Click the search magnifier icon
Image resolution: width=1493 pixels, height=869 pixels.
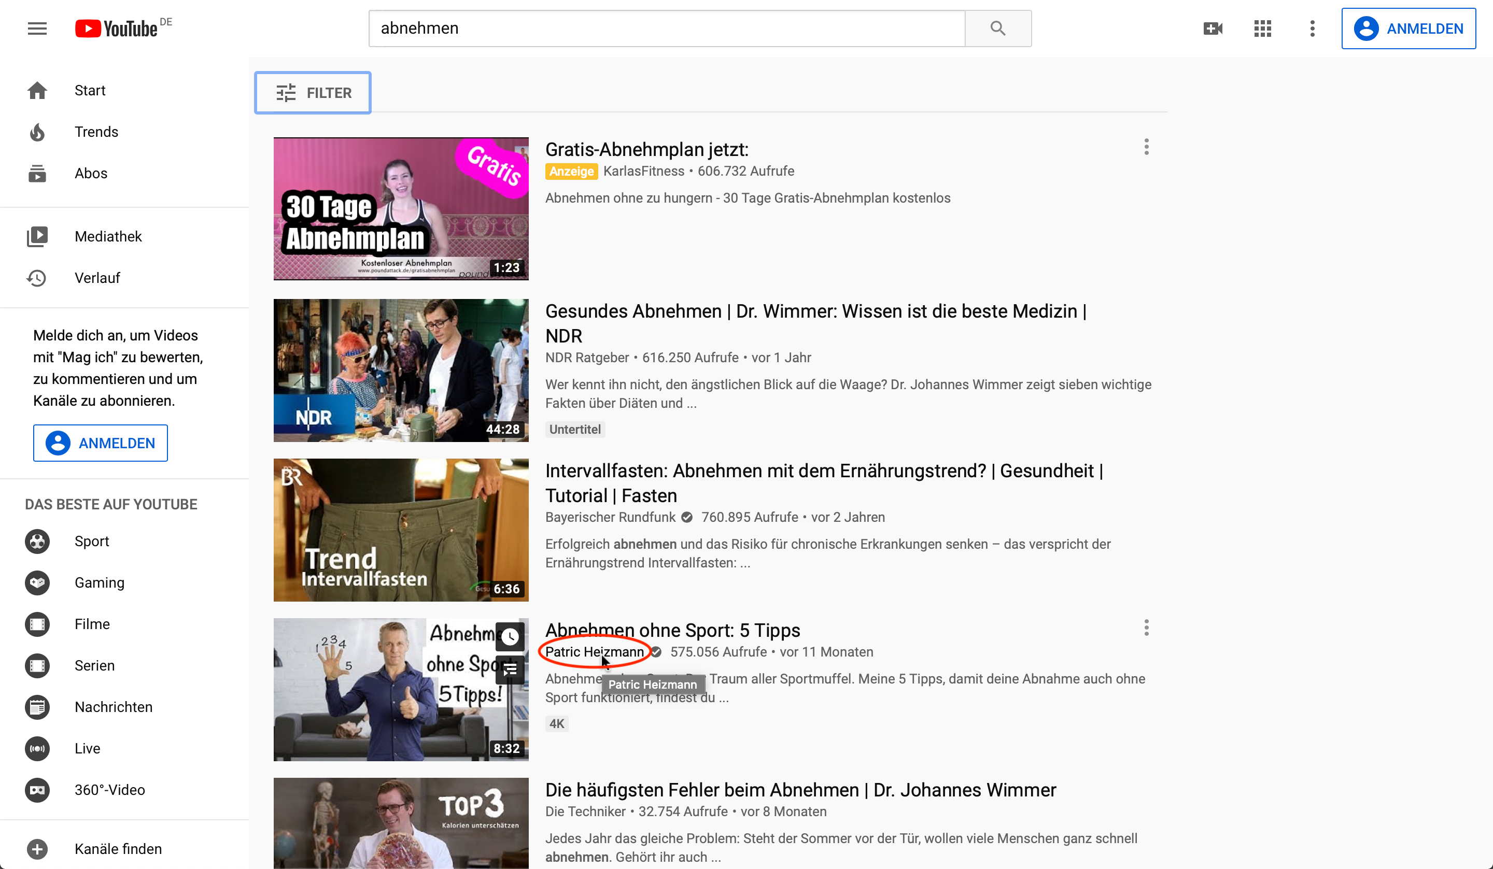pos(998,28)
